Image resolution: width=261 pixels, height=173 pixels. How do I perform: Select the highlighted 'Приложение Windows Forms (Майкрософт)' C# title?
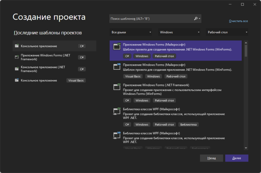[x=154, y=44]
